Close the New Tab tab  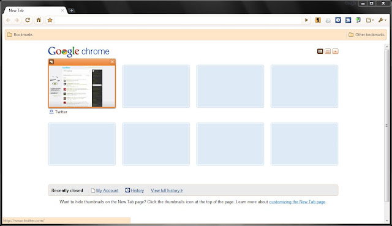click(x=62, y=10)
